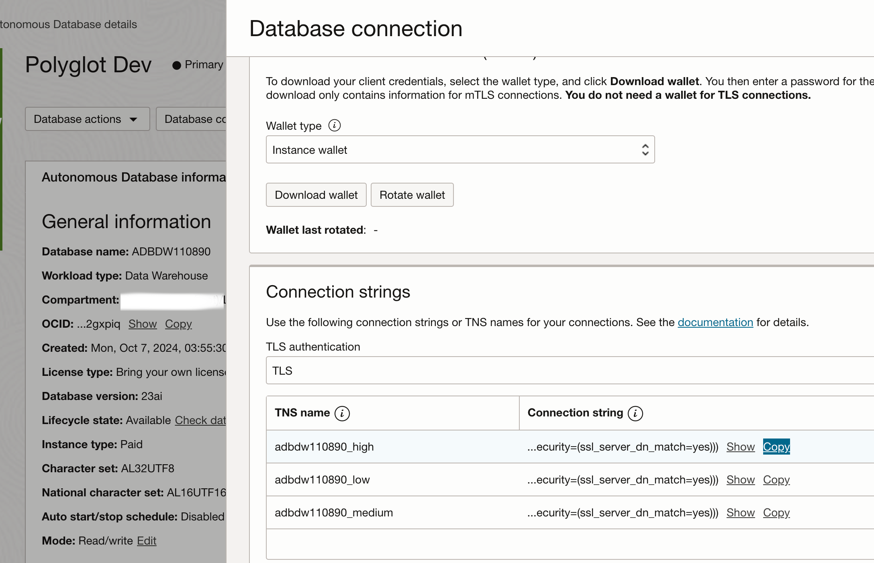Show the adbdw110890_high connection string
The width and height of the screenshot is (874, 563).
click(x=740, y=447)
